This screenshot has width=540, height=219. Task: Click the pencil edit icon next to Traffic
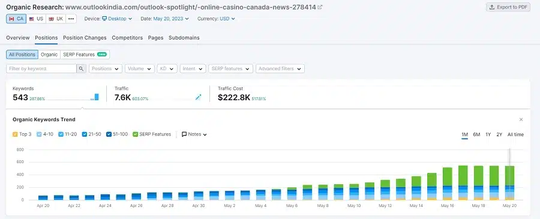click(198, 97)
